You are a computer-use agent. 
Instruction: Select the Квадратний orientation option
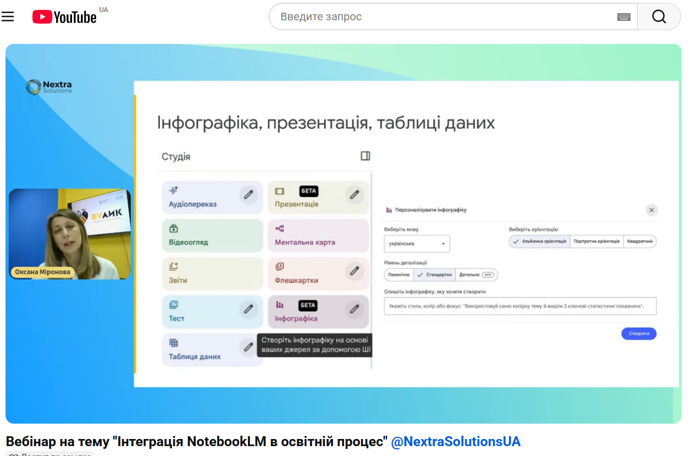[x=639, y=241]
